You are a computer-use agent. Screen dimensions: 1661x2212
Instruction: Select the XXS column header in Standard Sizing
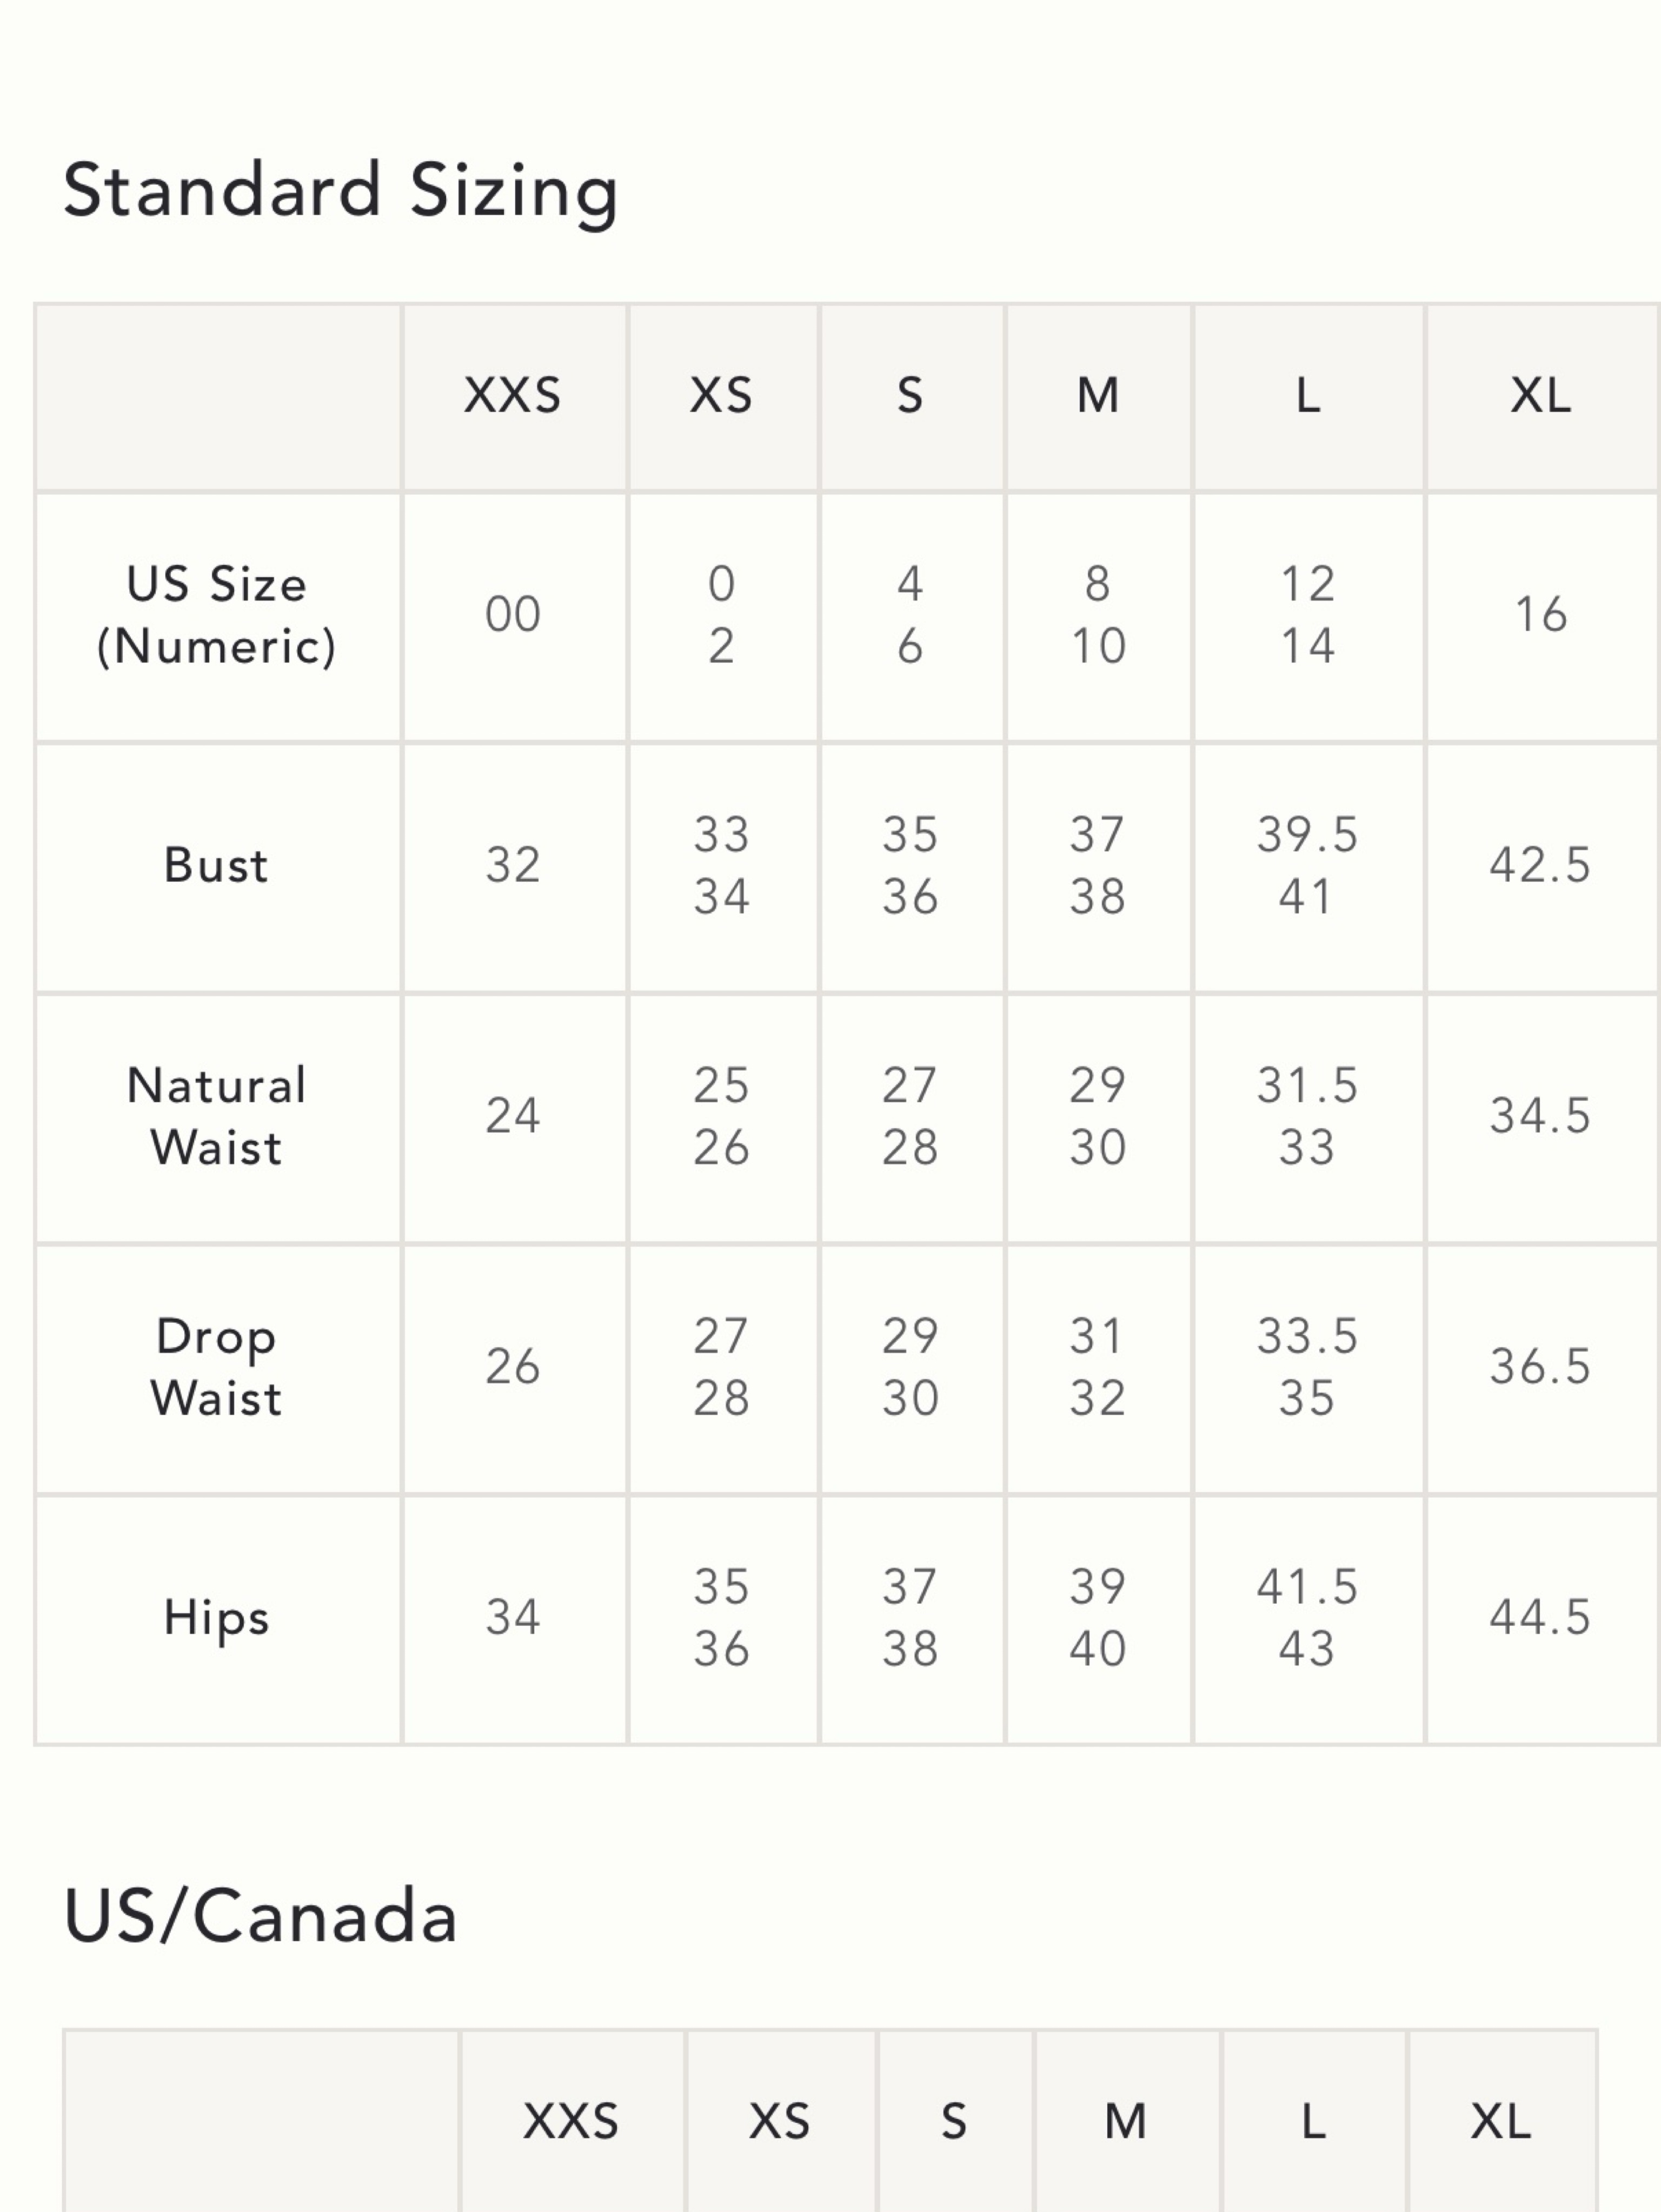513,395
